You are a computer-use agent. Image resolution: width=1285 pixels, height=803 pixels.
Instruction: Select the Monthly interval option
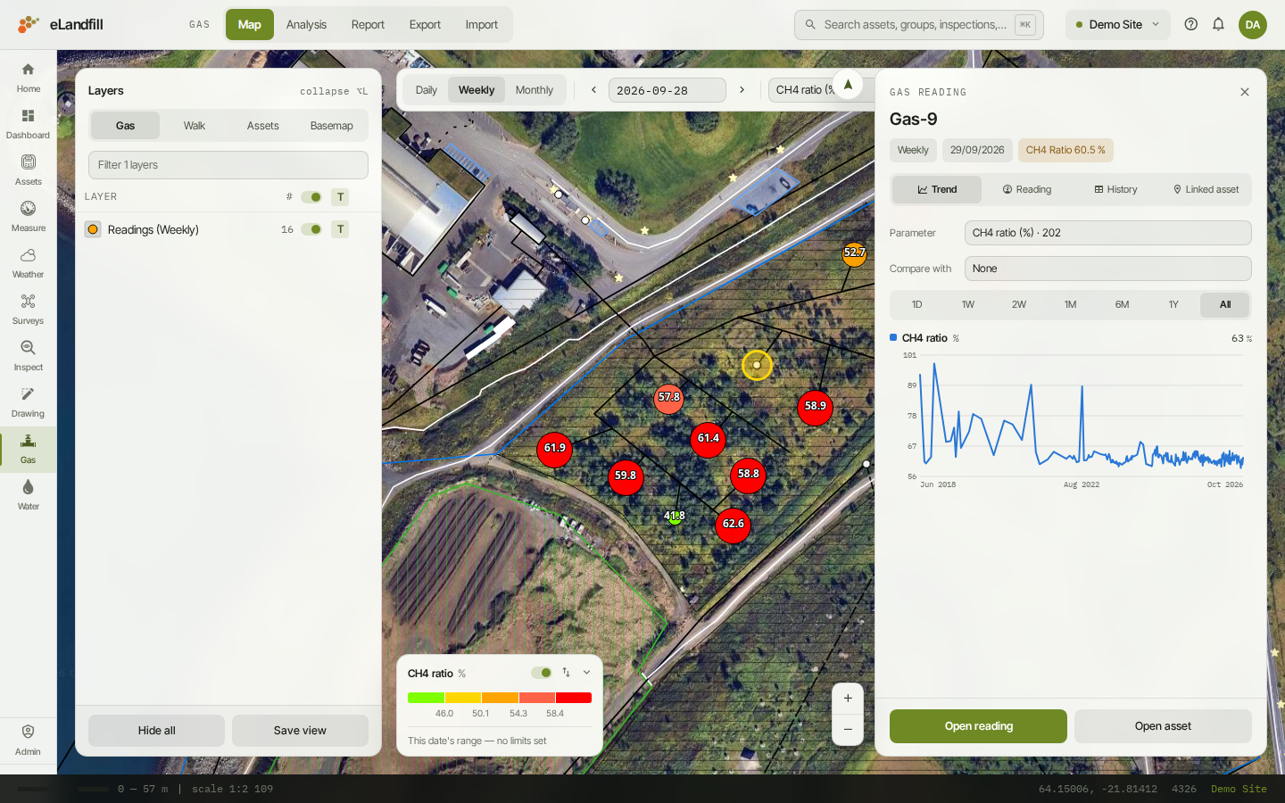pyautogui.click(x=535, y=90)
